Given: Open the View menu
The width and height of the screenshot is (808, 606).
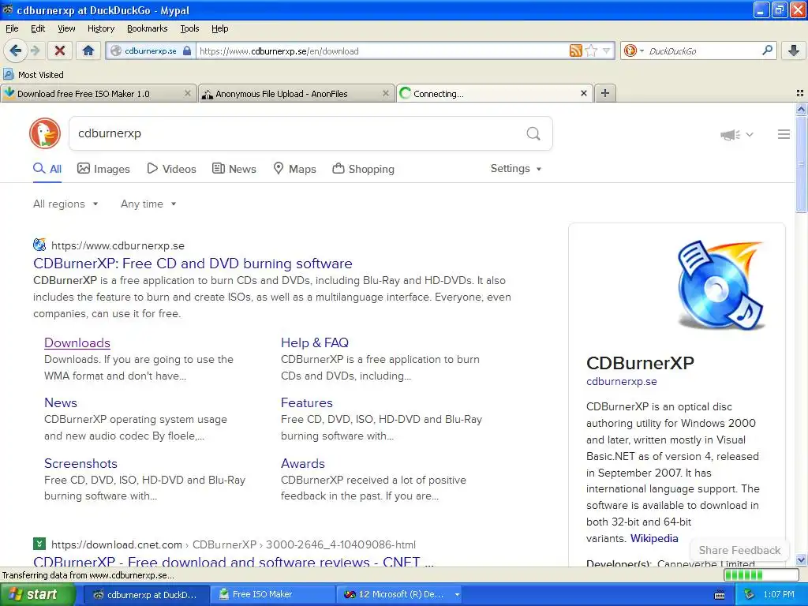Looking at the screenshot, I should pyautogui.click(x=66, y=28).
